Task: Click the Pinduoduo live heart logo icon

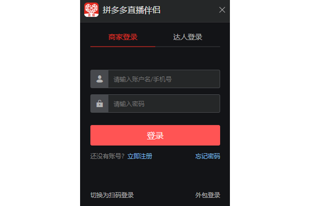Action: point(91,10)
